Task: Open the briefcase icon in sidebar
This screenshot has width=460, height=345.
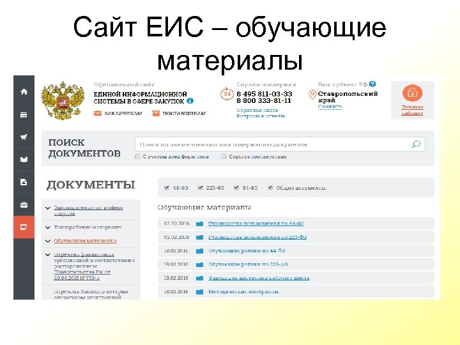Action: tap(24, 205)
